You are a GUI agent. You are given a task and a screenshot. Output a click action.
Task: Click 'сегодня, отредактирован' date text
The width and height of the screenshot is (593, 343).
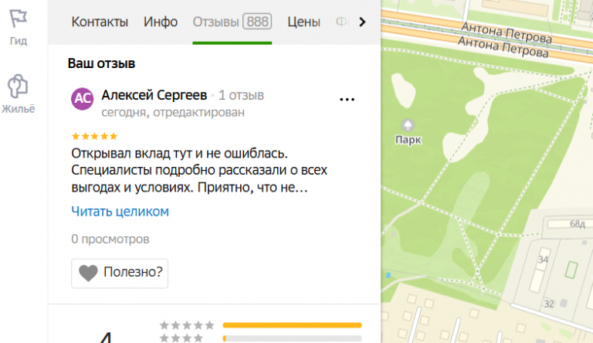[x=173, y=113]
